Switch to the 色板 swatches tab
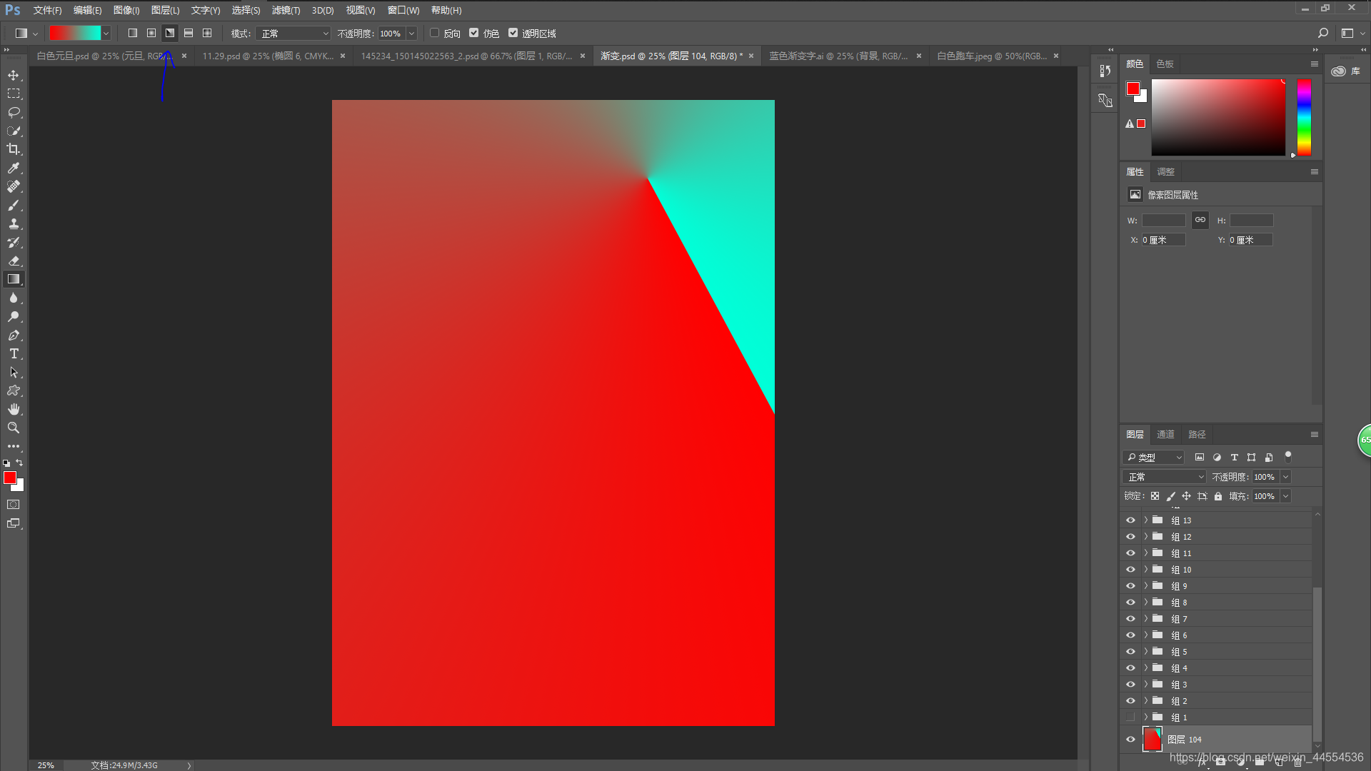 1165,64
